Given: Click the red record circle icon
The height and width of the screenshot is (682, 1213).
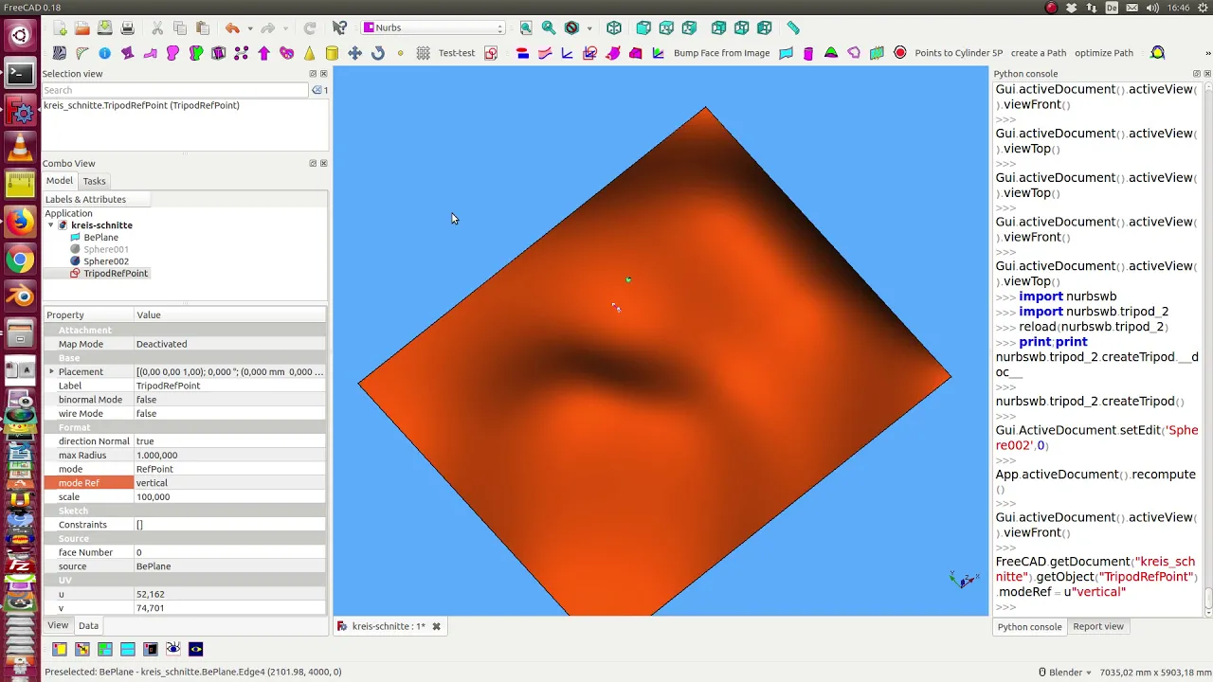Looking at the screenshot, I should coord(900,53).
